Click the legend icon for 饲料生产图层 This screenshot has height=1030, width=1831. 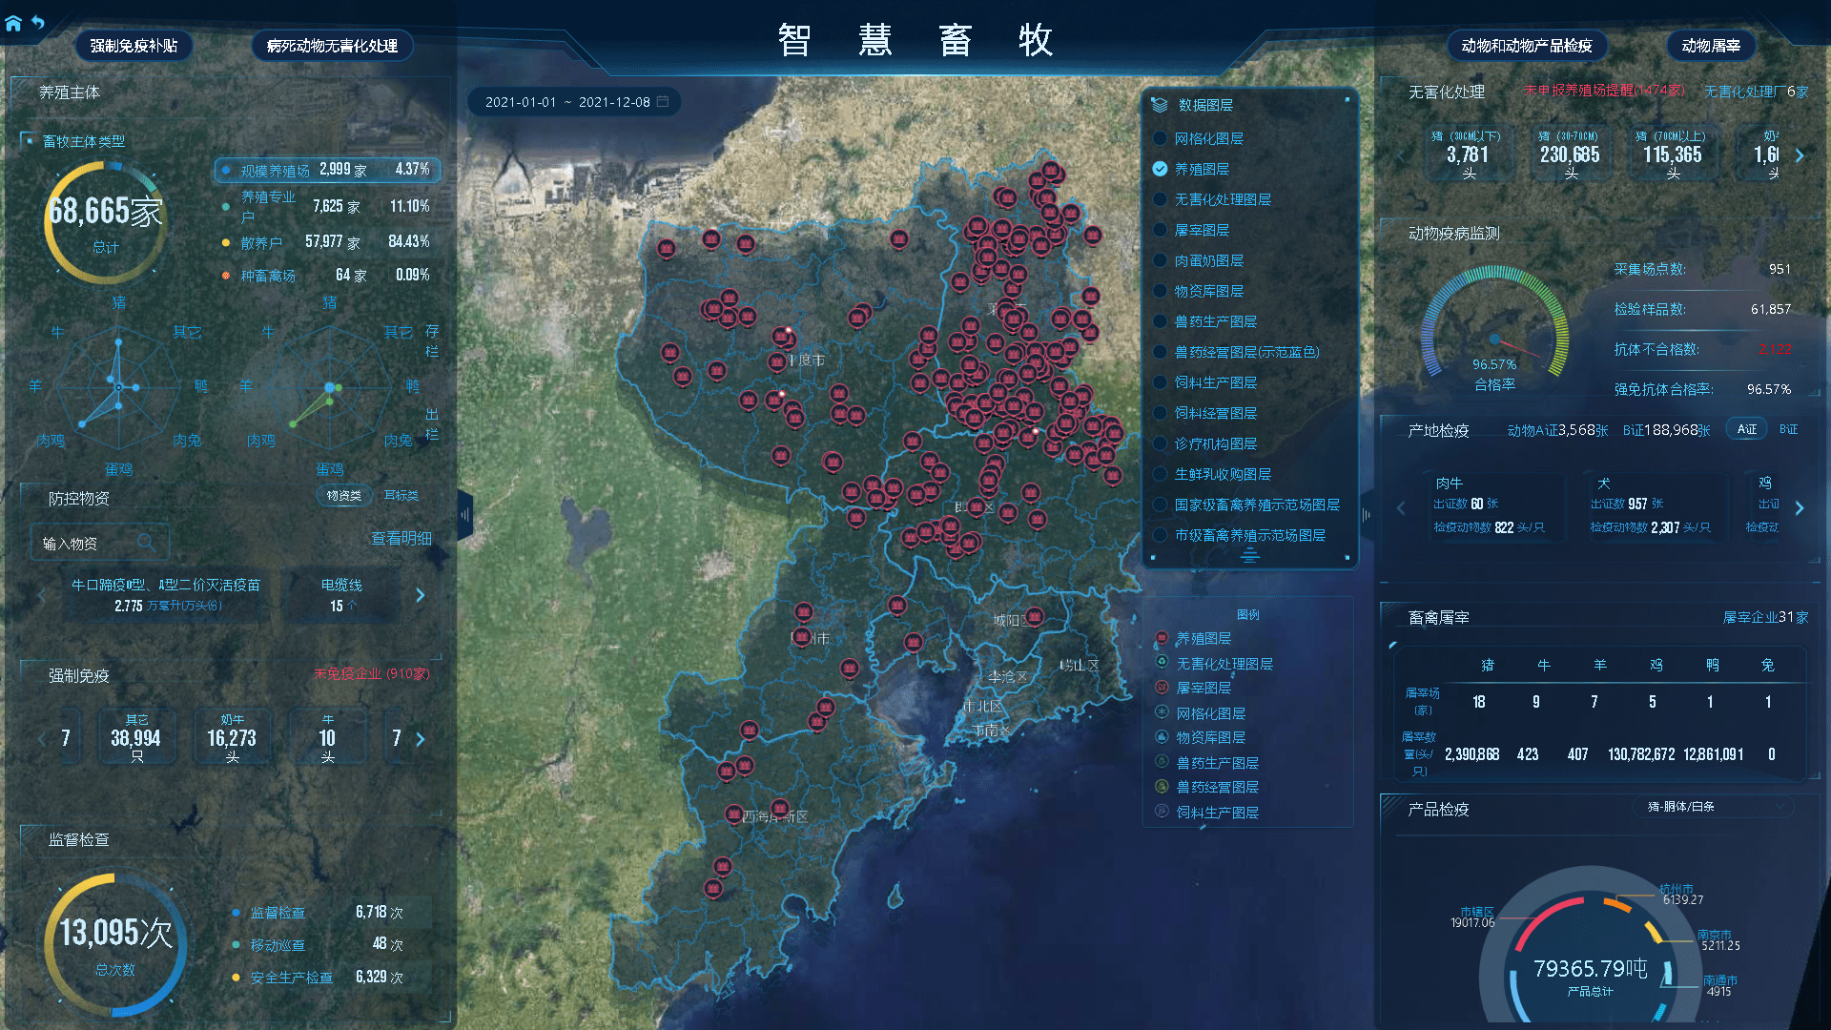[x=1162, y=812]
